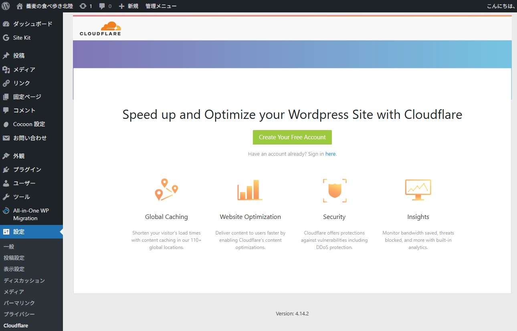Click the Security heading text
The width and height of the screenshot is (517, 331).
point(334,217)
